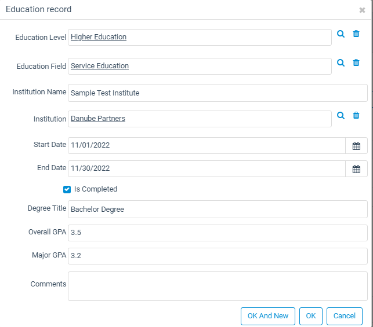Viewport: 373px width, 327px height.
Task: Click into the Start Date field
Action: pos(207,145)
